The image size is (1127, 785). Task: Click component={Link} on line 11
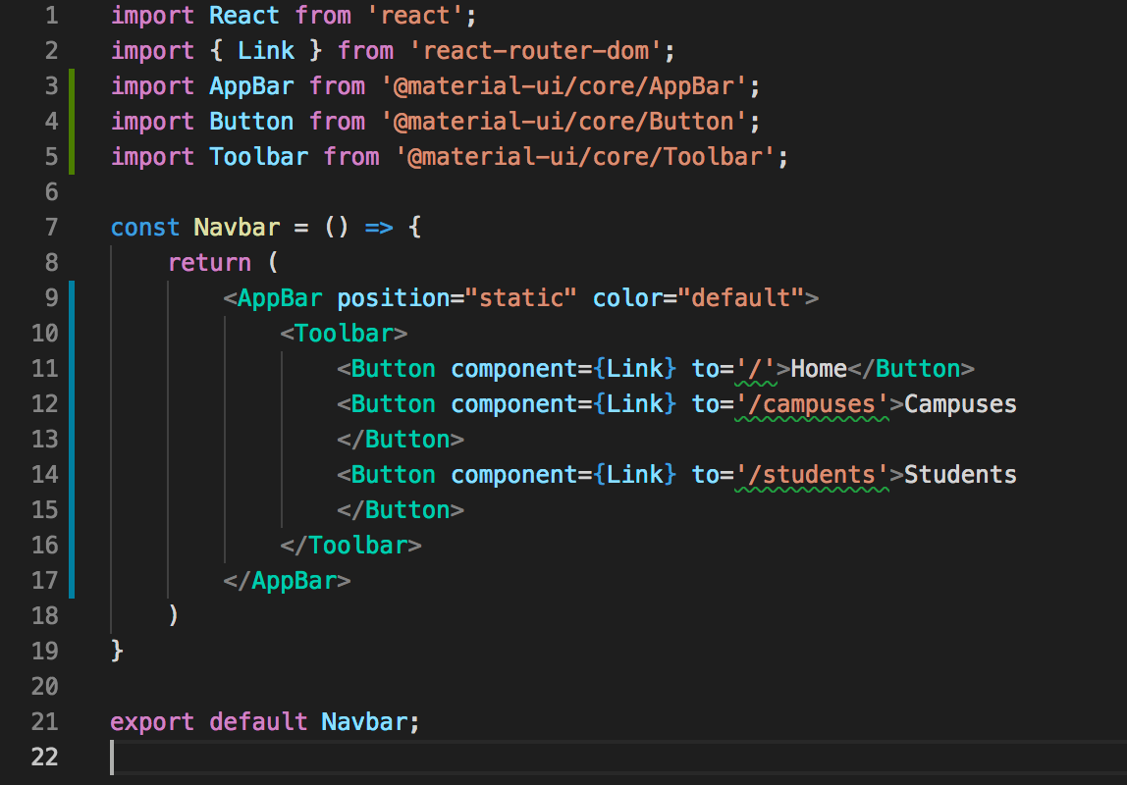click(x=564, y=368)
